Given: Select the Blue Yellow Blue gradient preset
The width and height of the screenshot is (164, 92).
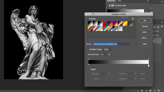Looking at the screenshot, I should click(120, 24).
